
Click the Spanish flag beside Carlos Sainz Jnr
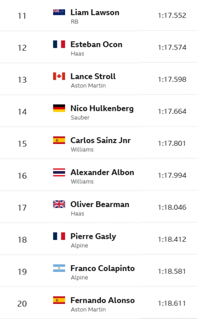tap(59, 140)
